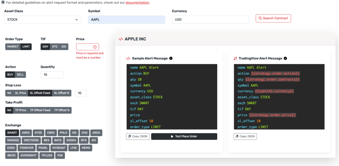Viewport: 339px width, 166px height.
Task: Click the Quantity field showing 10
Action: pyautogui.click(x=52, y=75)
